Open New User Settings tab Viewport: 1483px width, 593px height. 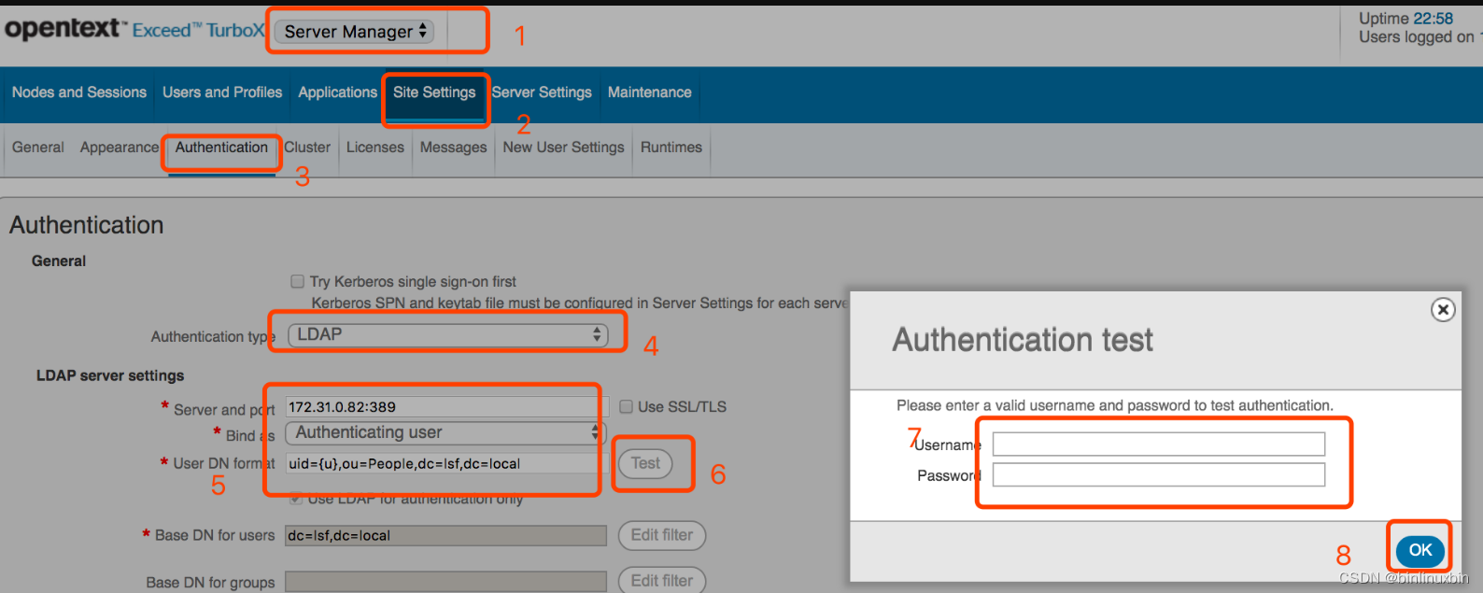tap(563, 148)
